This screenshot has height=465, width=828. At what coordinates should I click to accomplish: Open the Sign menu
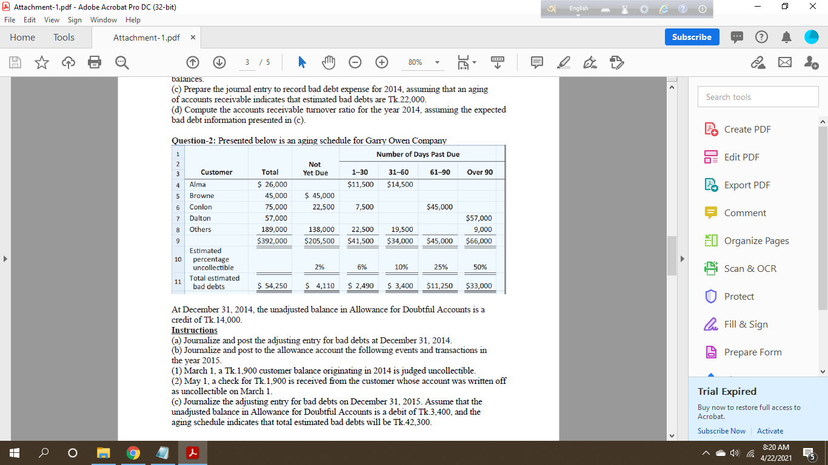(75, 20)
